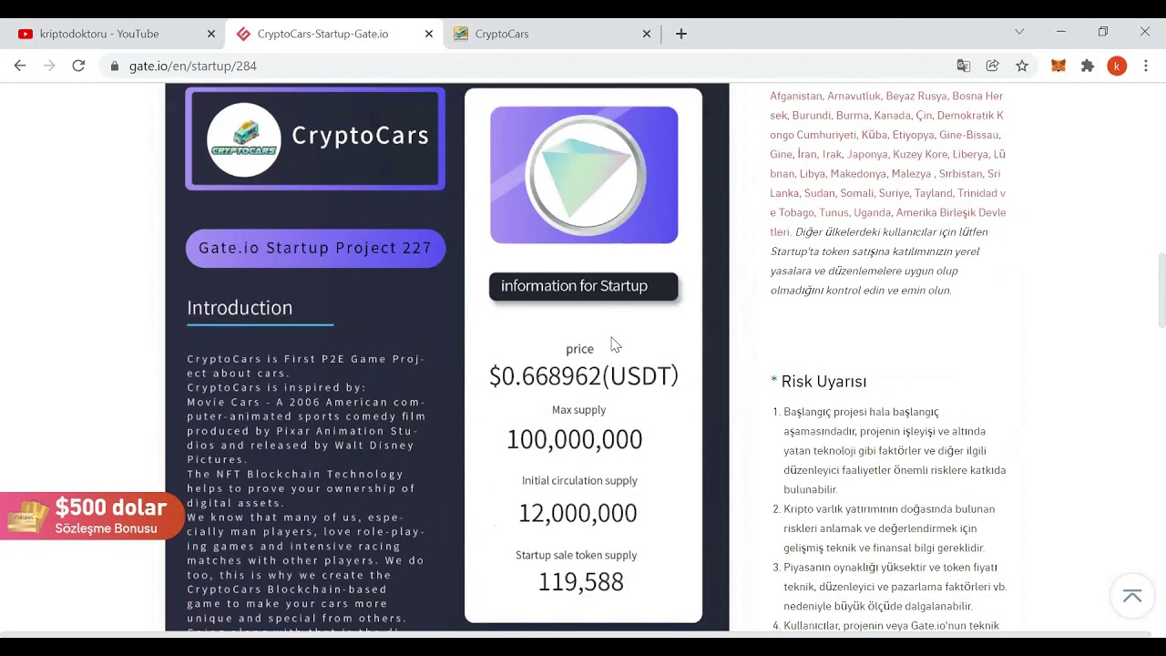Restore down the Chrome window
The image size is (1166, 656).
1103,32
